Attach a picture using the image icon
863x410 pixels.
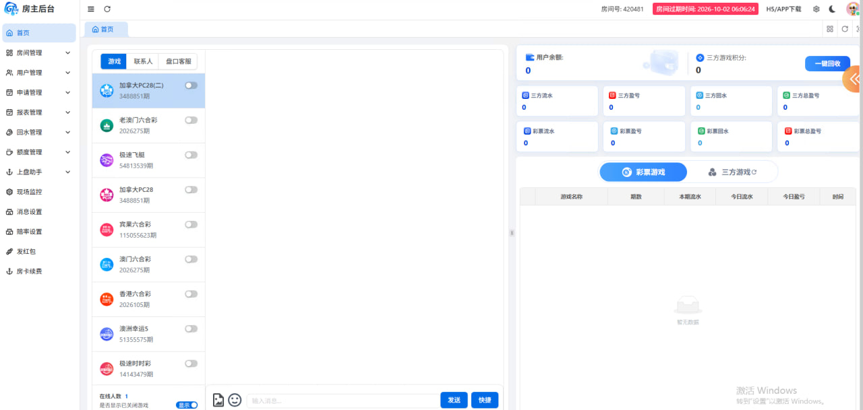click(x=218, y=400)
